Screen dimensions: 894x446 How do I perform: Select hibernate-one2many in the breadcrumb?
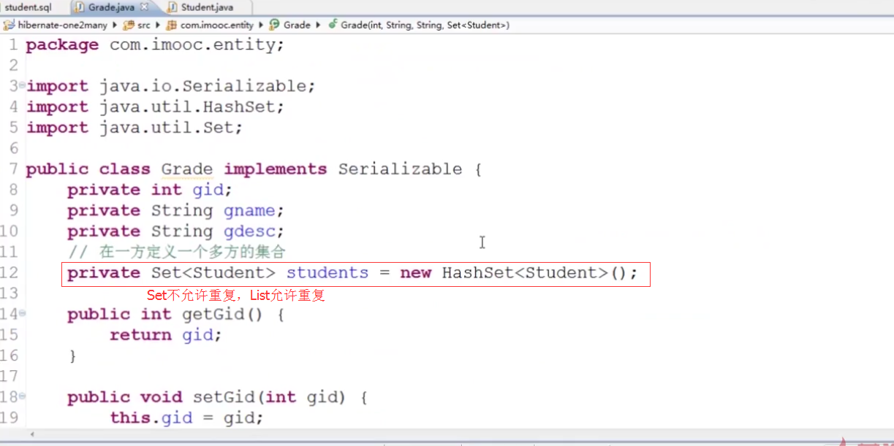pyautogui.click(x=63, y=25)
